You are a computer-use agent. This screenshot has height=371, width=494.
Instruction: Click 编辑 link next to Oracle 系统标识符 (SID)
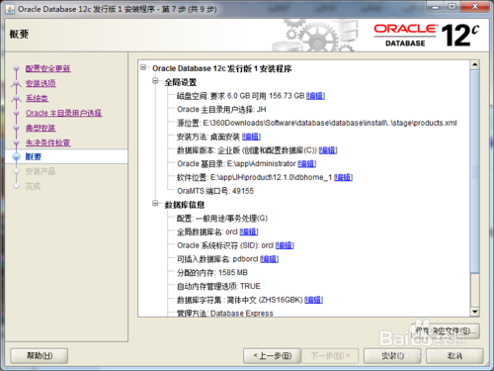[285, 245]
